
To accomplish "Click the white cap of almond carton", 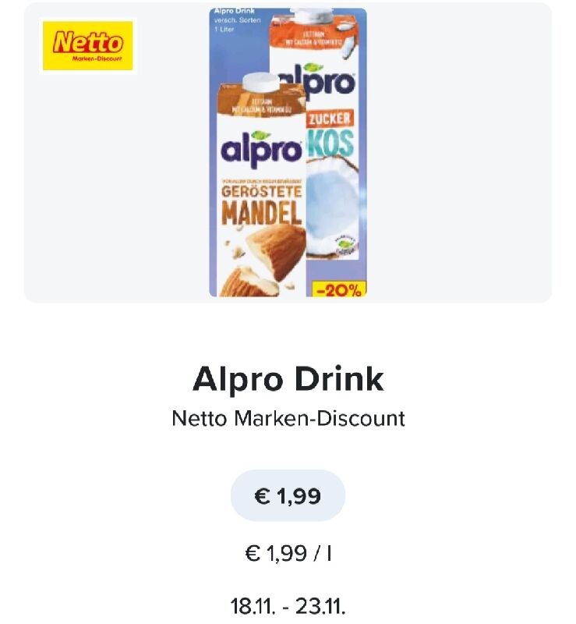I will pos(261,83).
